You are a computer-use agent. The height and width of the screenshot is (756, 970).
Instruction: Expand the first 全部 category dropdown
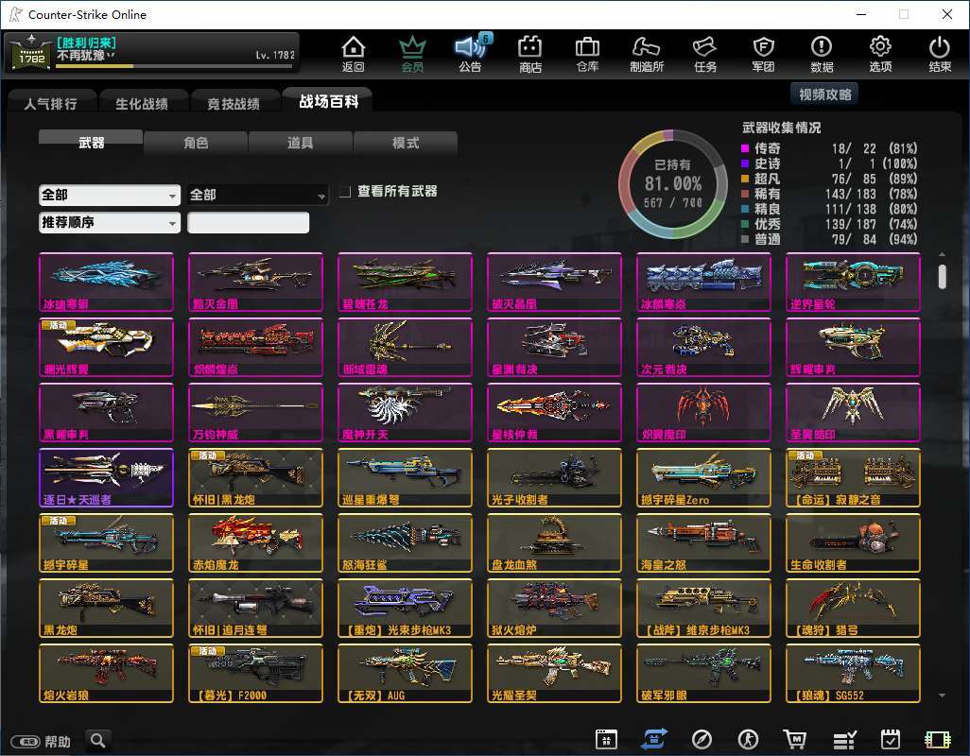[110, 196]
